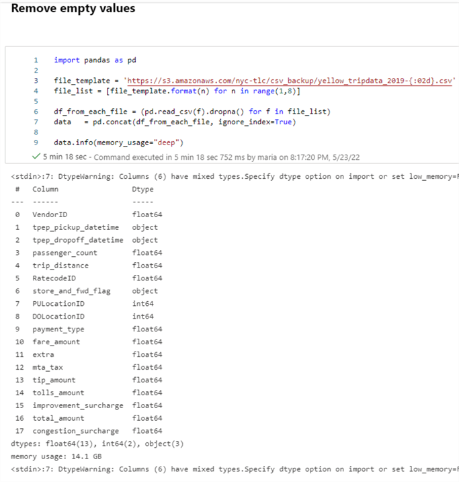This screenshot has height=482, width=459.
Task: Click code line 1 'import pandas as pd'
Action: (x=95, y=61)
